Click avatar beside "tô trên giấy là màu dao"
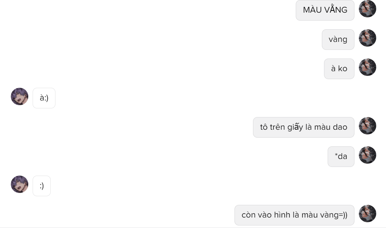 (x=367, y=126)
